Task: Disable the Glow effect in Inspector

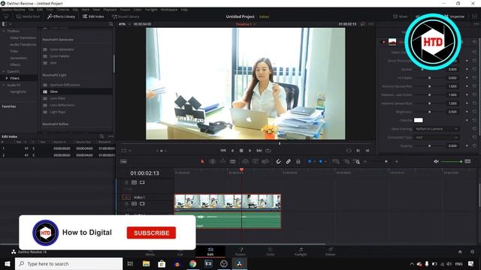Action: coord(383,42)
